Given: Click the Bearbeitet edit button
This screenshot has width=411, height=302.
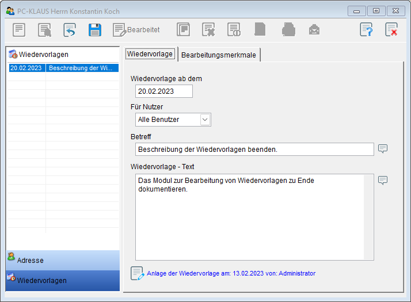Looking at the screenshot, I should point(136,30).
